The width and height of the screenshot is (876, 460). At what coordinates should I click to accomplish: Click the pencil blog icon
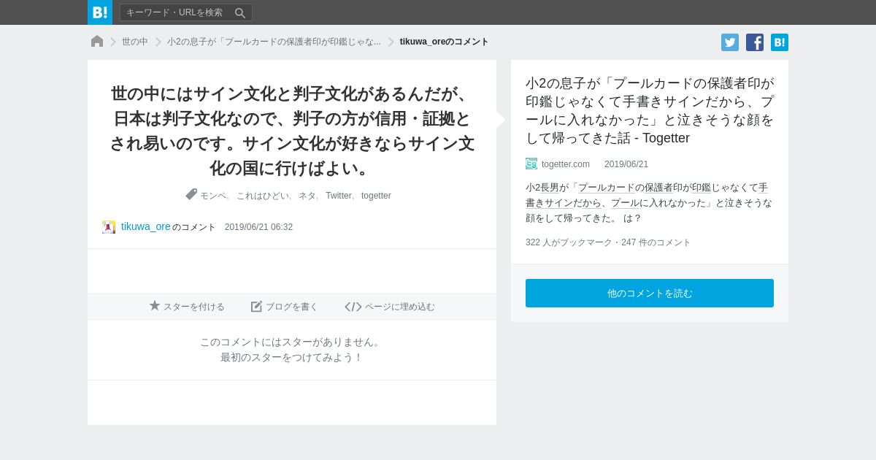tap(257, 307)
